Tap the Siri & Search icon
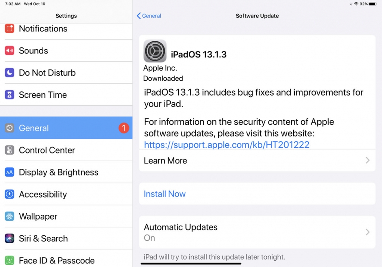 [x=9, y=238]
